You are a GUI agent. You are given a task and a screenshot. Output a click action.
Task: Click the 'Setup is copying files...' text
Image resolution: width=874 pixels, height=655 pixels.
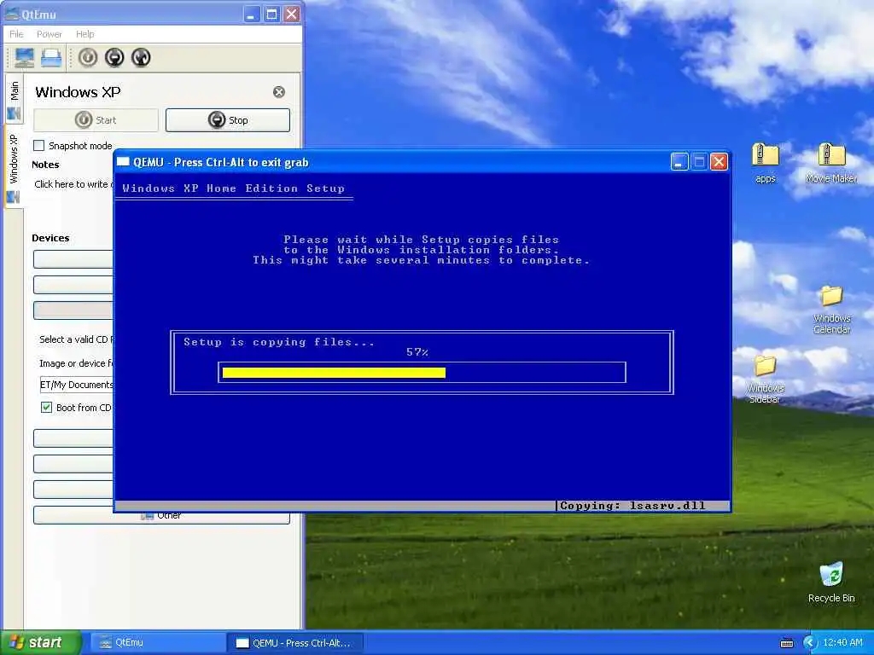point(279,342)
